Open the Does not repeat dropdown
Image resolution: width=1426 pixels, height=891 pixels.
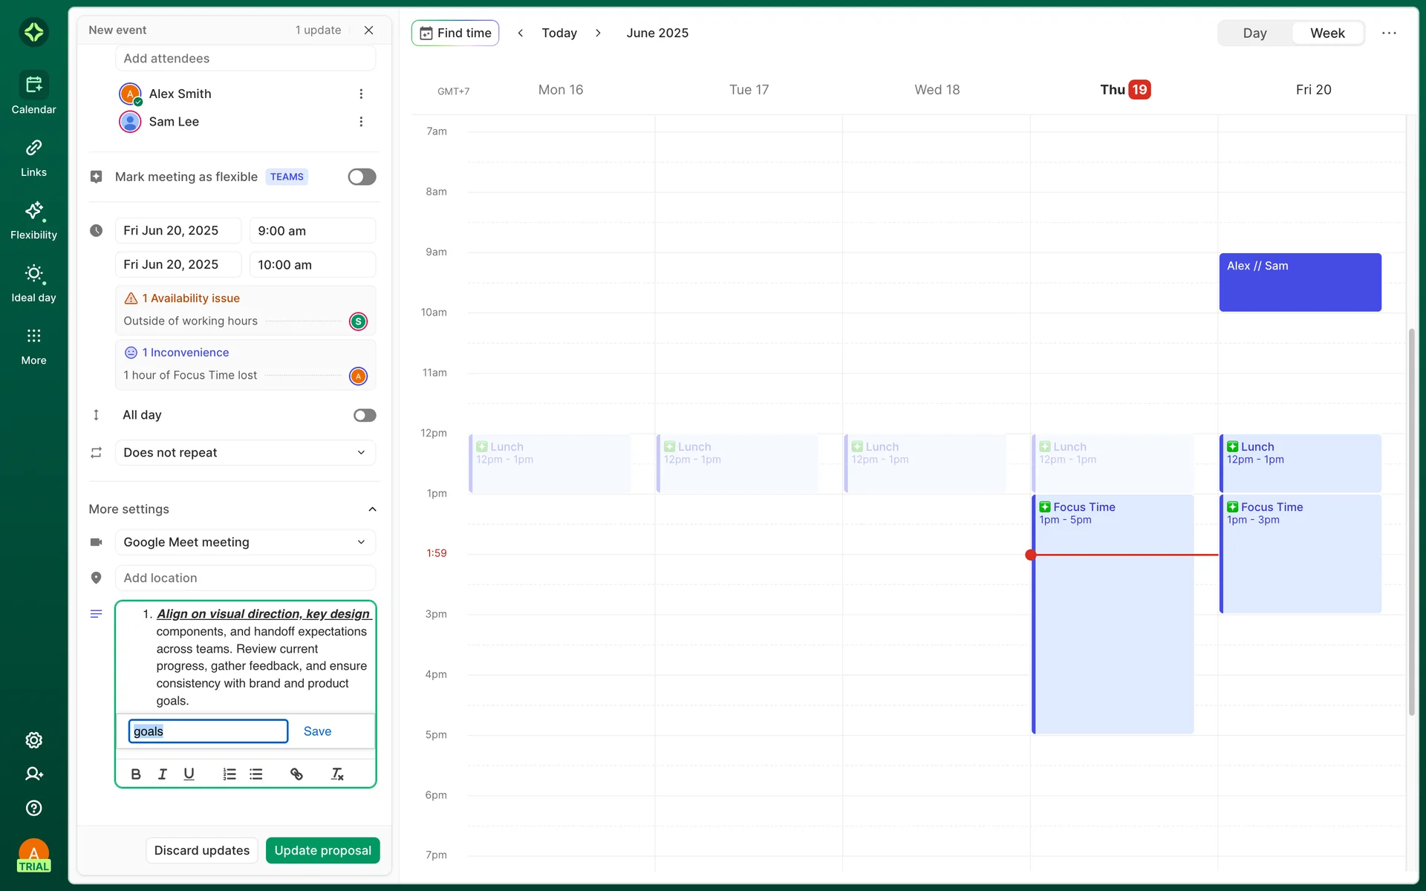click(245, 453)
